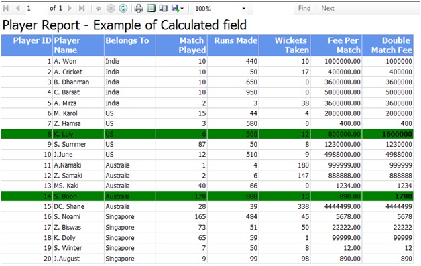421x266 pixels.
Task: Select the Z. Hamsa name cell
Action: 78,123
